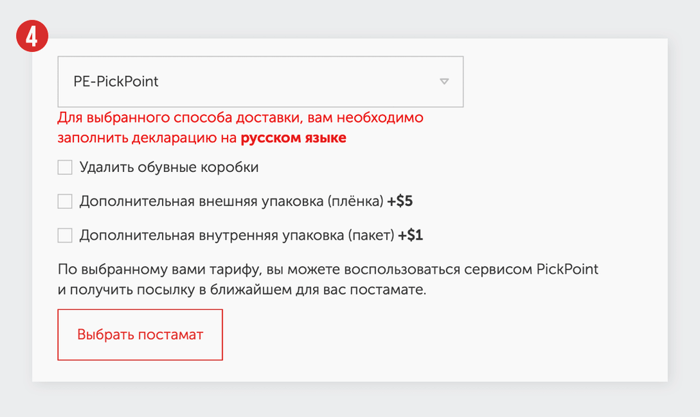Image resolution: width=700 pixels, height=417 pixels.
Task: Enable Дополнительная внешняя упаковка (плёнка) checkbox
Action: (x=65, y=201)
